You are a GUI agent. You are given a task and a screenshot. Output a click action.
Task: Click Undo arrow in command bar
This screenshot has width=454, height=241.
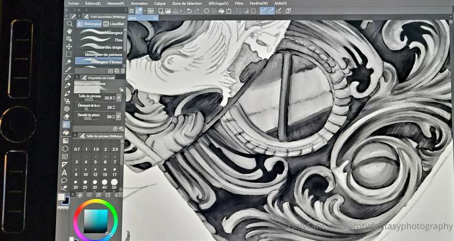tap(189, 11)
